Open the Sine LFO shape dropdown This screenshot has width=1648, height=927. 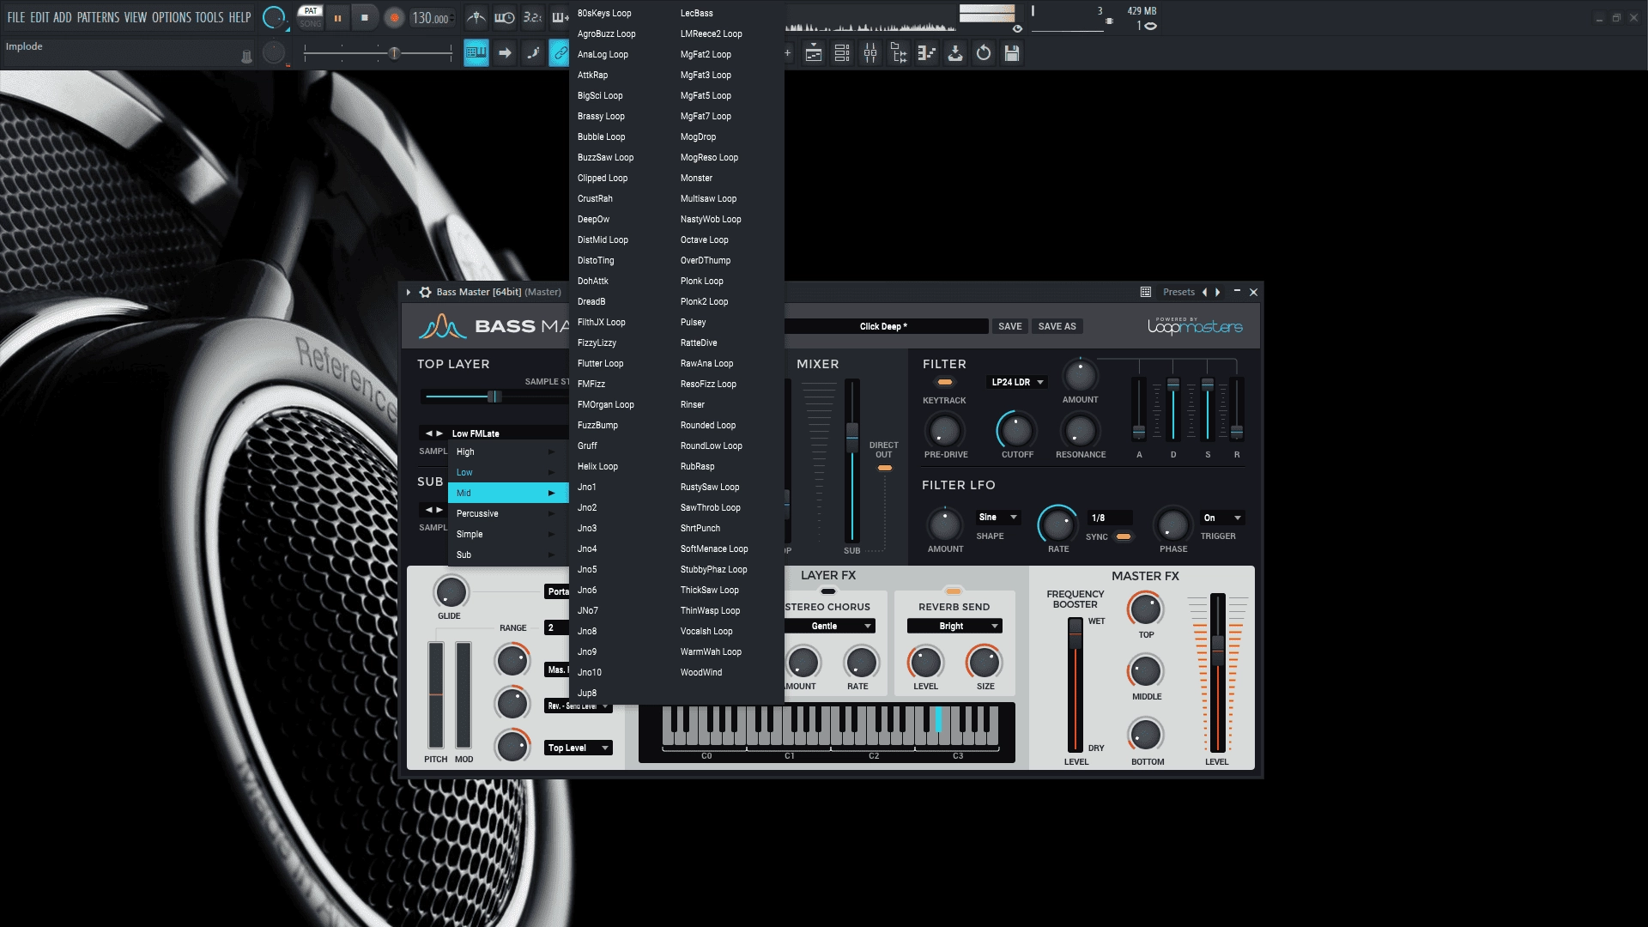pyautogui.click(x=997, y=517)
